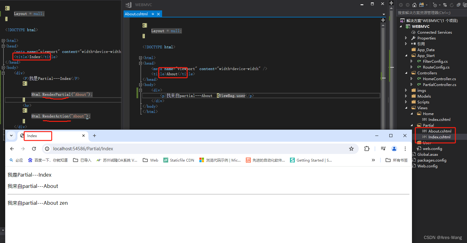The image size is (467, 243).
Task: Reload the localhost page
Action: coord(34,149)
